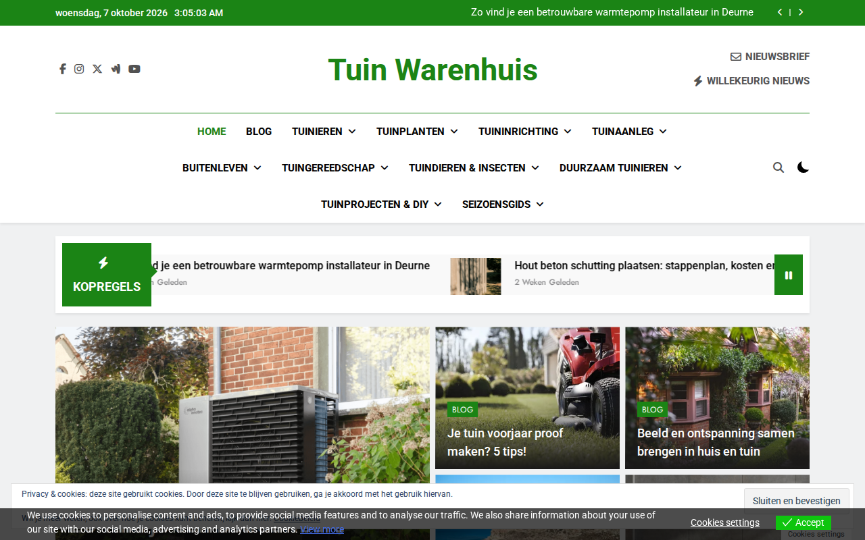Open the X (Twitter) social icon

tap(97, 69)
